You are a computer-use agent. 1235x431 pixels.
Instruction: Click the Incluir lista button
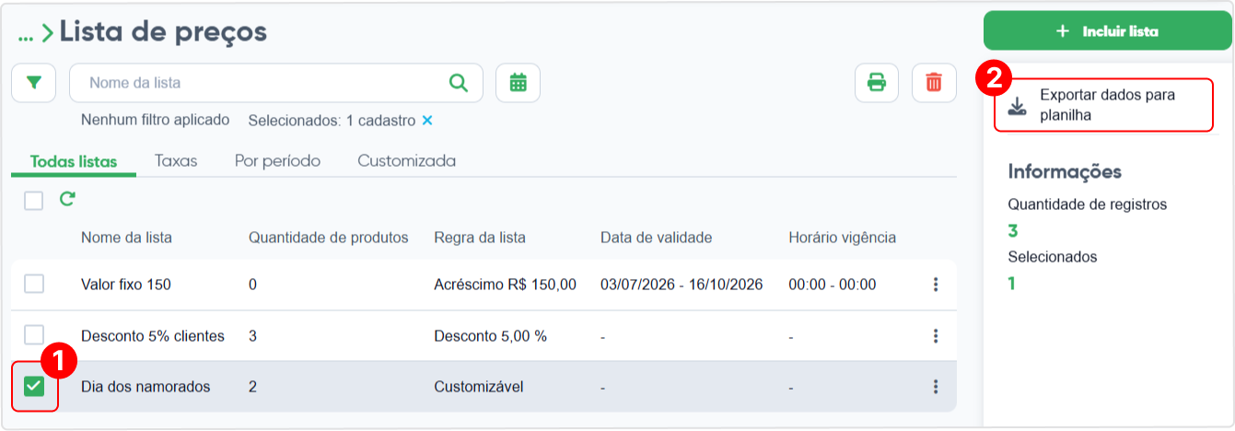[x=1107, y=30]
